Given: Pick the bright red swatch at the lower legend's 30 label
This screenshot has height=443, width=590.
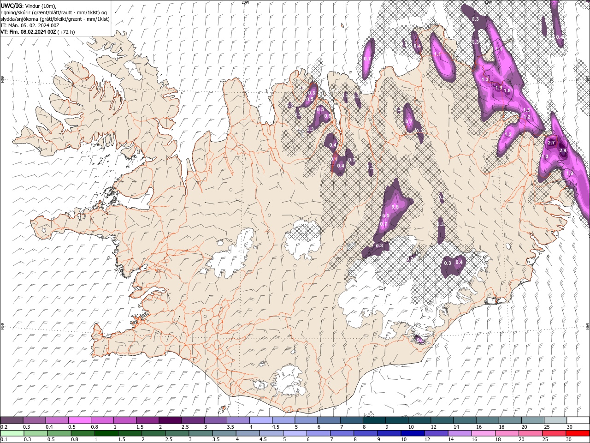Looking at the screenshot, I should pos(578,433).
